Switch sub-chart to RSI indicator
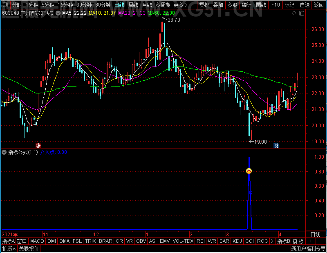 [201, 241]
